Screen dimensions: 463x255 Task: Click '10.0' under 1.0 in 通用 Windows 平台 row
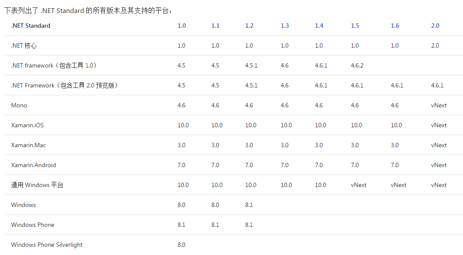(183, 185)
